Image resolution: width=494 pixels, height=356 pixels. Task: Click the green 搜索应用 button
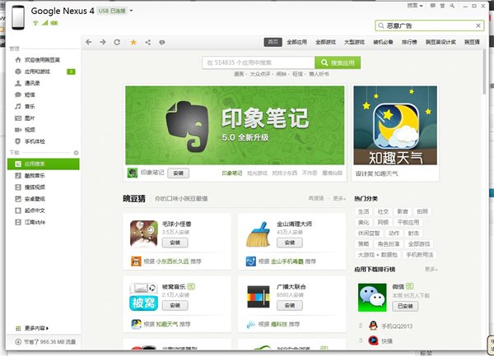tap(338, 62)
